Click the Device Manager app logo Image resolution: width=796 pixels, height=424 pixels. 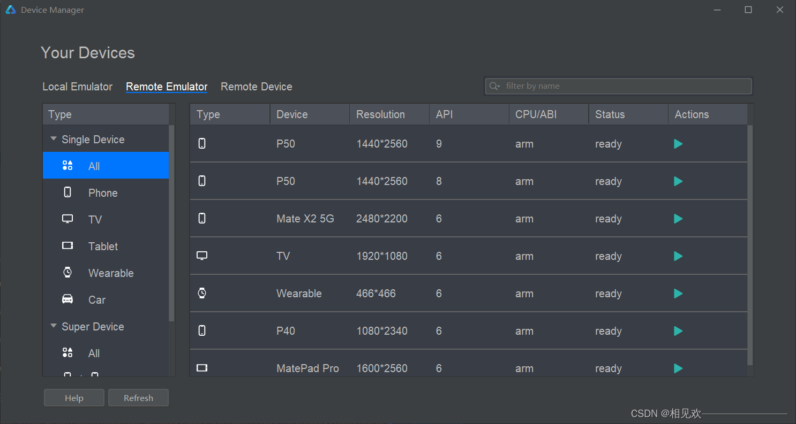coord(11,10)
